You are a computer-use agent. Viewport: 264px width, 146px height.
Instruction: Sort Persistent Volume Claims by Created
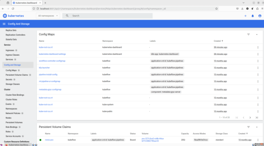(243, 134)
